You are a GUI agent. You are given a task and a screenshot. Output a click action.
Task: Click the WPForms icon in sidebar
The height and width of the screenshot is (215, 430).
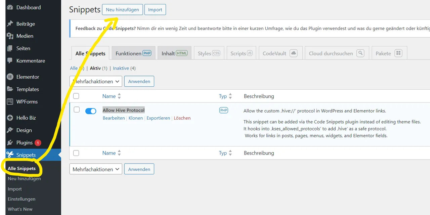(10, 102)
